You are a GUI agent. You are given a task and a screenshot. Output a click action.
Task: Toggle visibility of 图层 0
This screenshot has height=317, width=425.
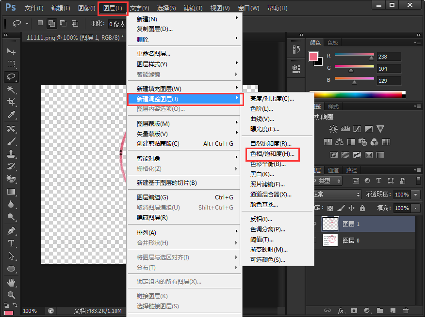point(315,241)
